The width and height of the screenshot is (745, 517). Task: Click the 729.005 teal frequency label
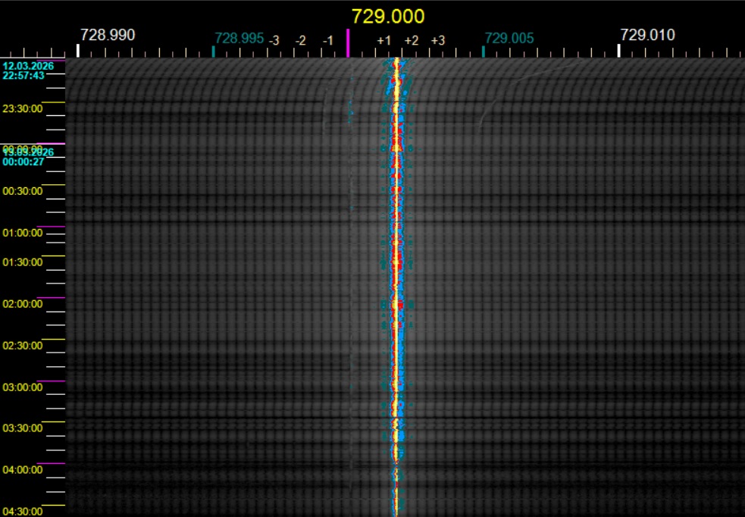(509, 38)
